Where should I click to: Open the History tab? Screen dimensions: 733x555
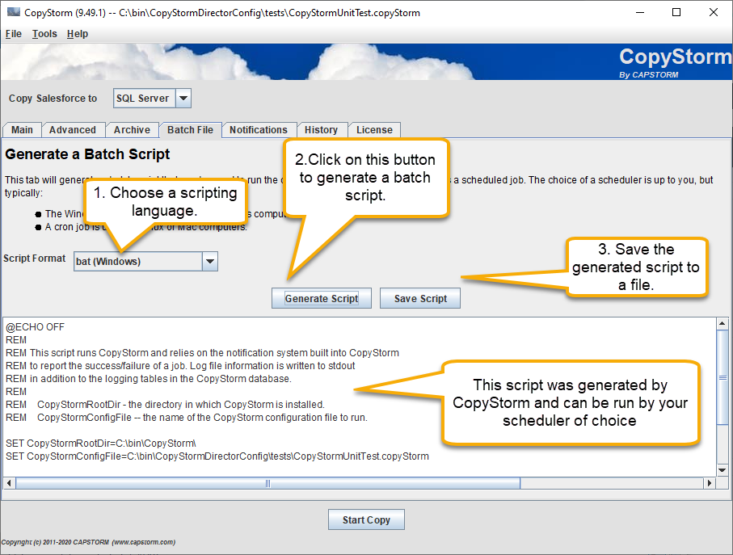point(321,130)
